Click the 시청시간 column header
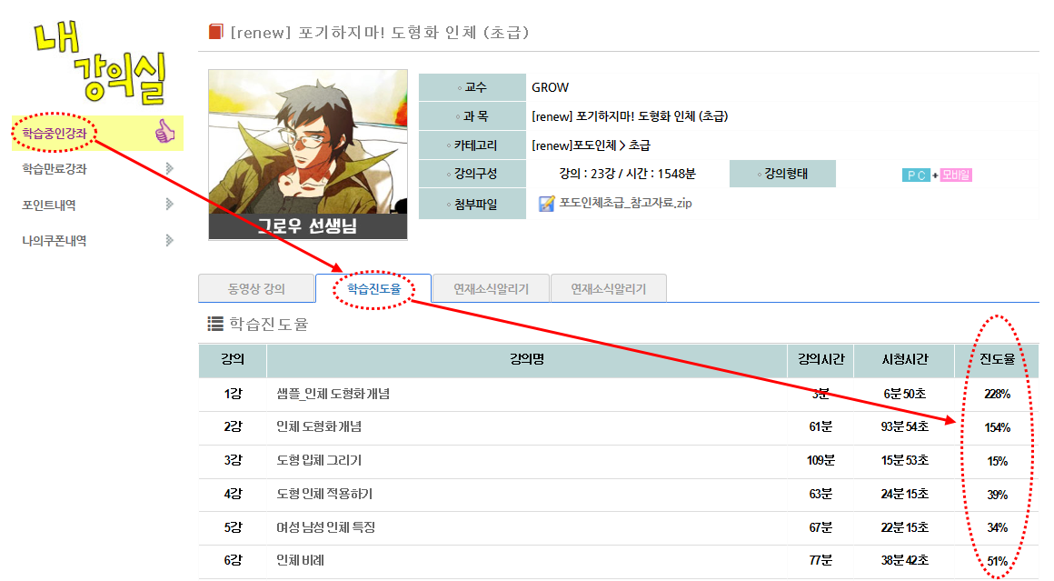Screen dimensions: 1054x581 (905, 360)
